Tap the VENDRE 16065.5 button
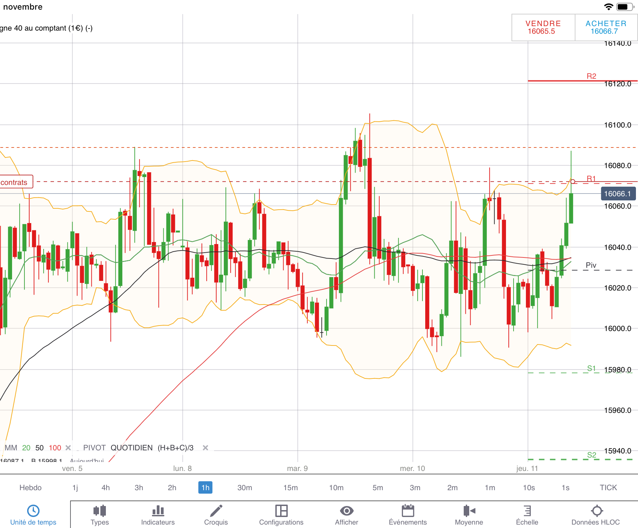The height and width of the screenshot is (528, 638). click(x=543, y=27)
